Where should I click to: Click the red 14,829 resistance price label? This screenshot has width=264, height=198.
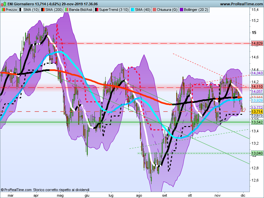(257, 43)
